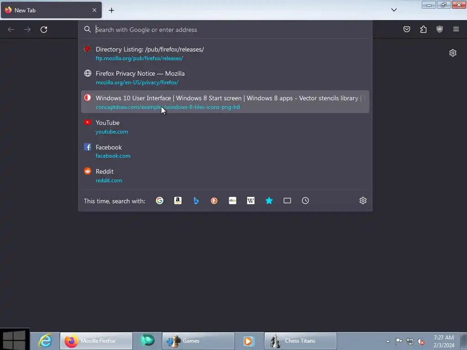Go back with the back arrow
Image resolution: width=467 pixels, height=350 pixels.
click(x=11, y=30)
